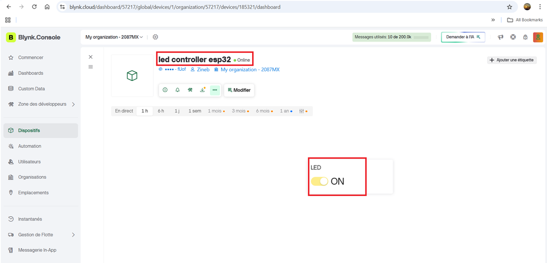The width and height of the screenshot is (547, 263).
Task: Click the Emplacements pin icon
Action: coord(11,192)
